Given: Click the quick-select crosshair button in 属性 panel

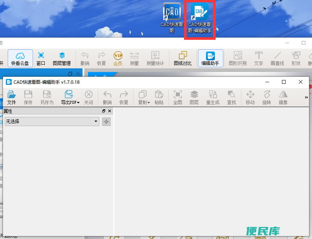Looking at the screenshot, I should [x=106, y=121].
